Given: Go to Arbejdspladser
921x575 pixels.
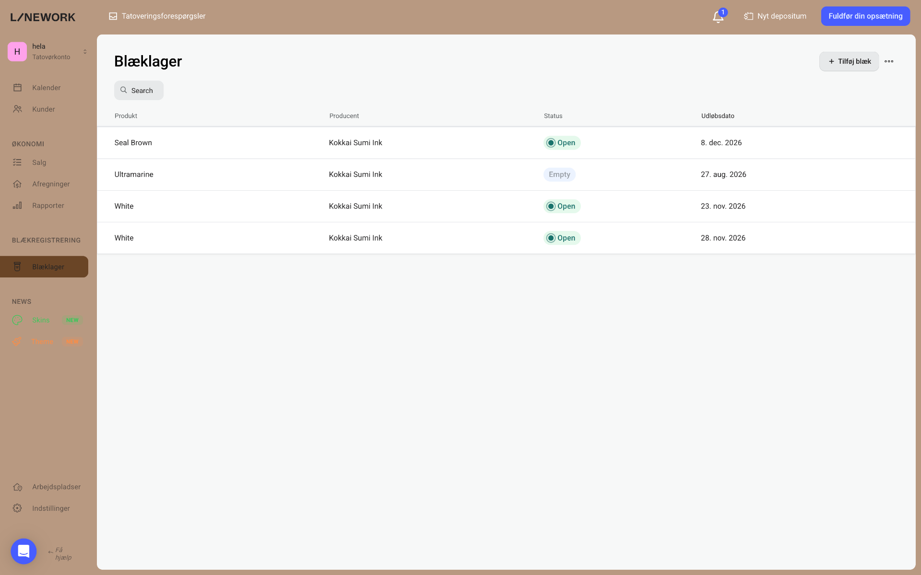Looking at the screenshot, I should [44, 487].
